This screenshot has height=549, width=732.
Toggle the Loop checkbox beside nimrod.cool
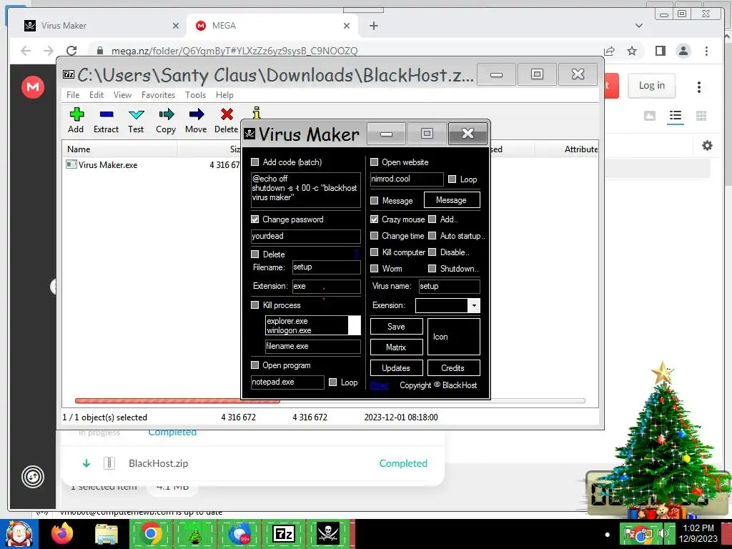tap(452, 179)
